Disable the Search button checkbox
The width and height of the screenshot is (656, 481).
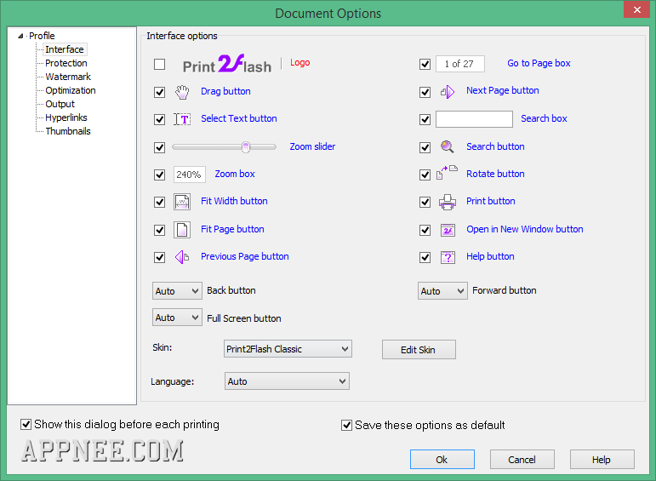point(425,147)
